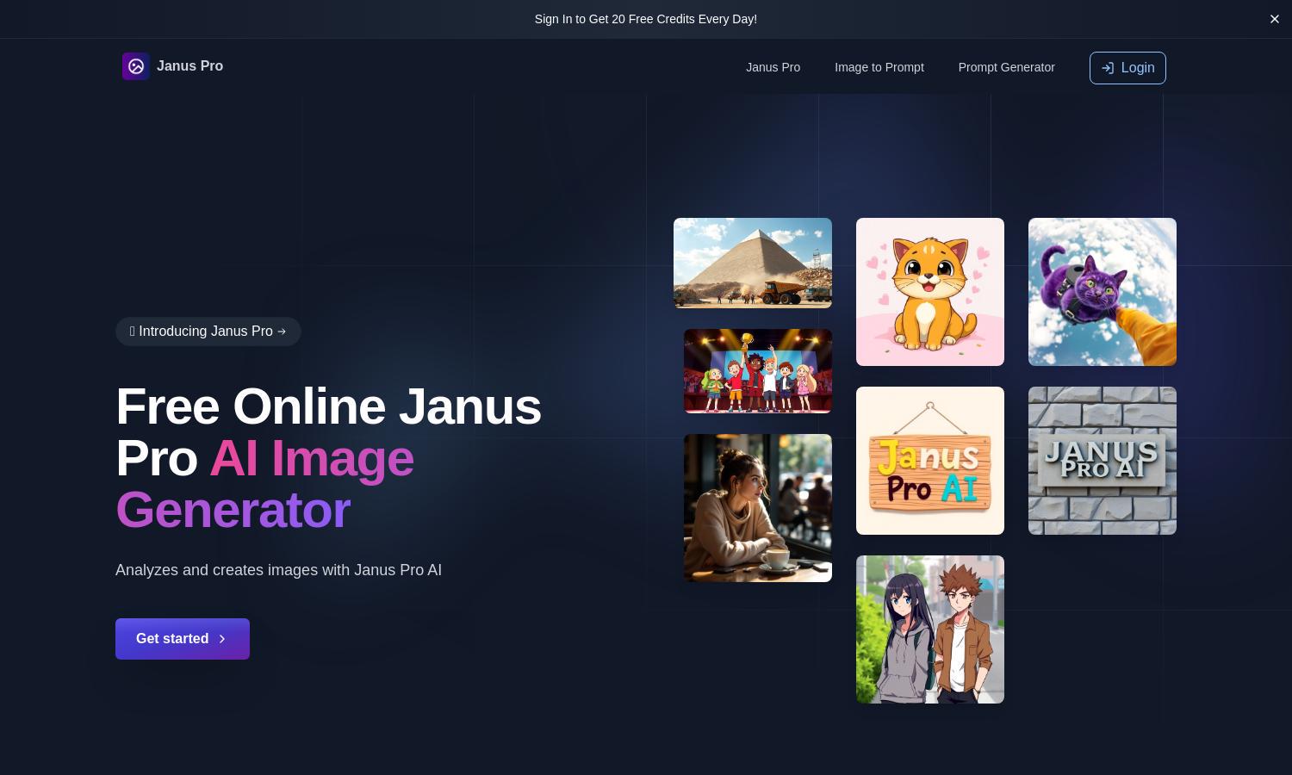The image size is (1292, 775).
Task: Open the Janus Pro nav link
Action: (x=773, y=67)
